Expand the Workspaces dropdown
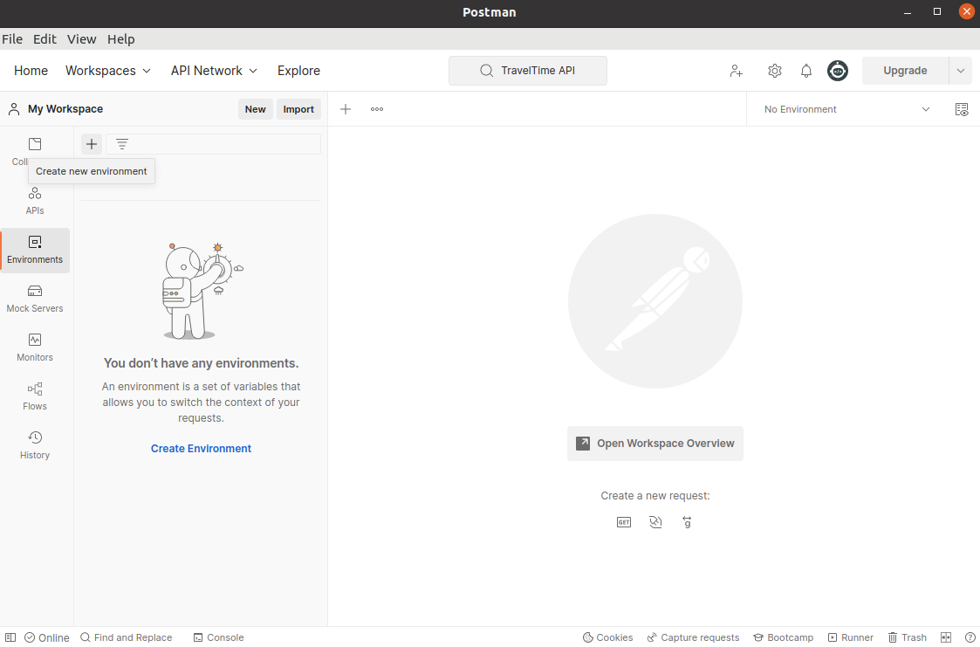This screenshot has height=647, width=980. pyautogui.click(x=107, y=71)
